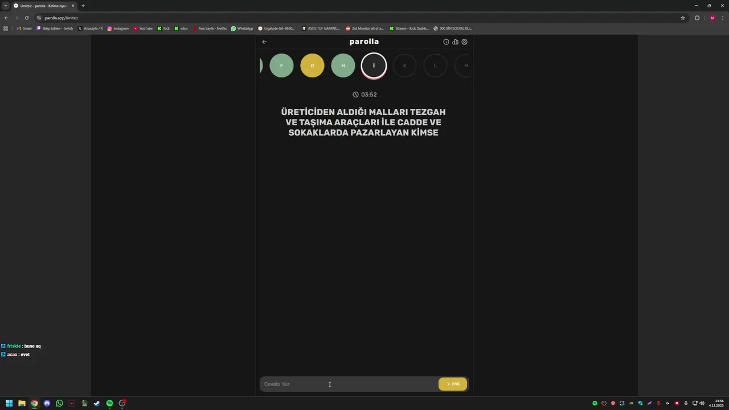Open Spotify from taskbar
729x410 pixels.
point(109,403)
